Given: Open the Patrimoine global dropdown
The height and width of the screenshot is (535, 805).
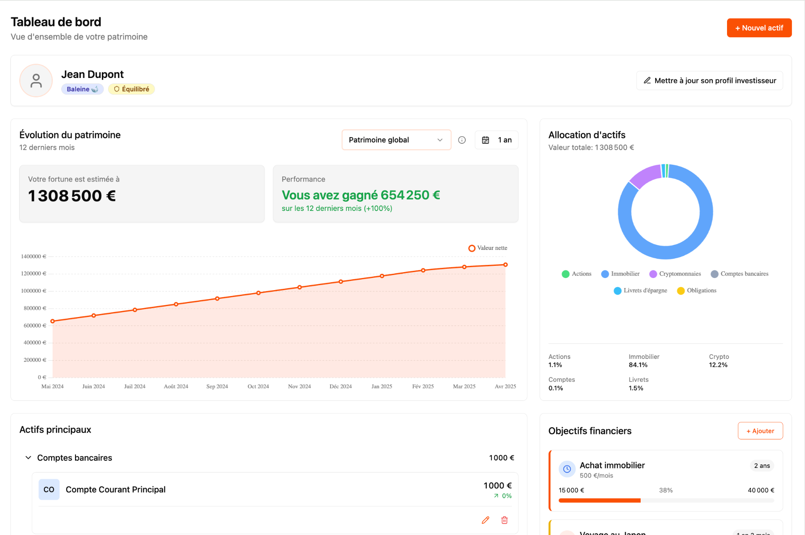Looking at the screenshot, I should coord(396,140).
